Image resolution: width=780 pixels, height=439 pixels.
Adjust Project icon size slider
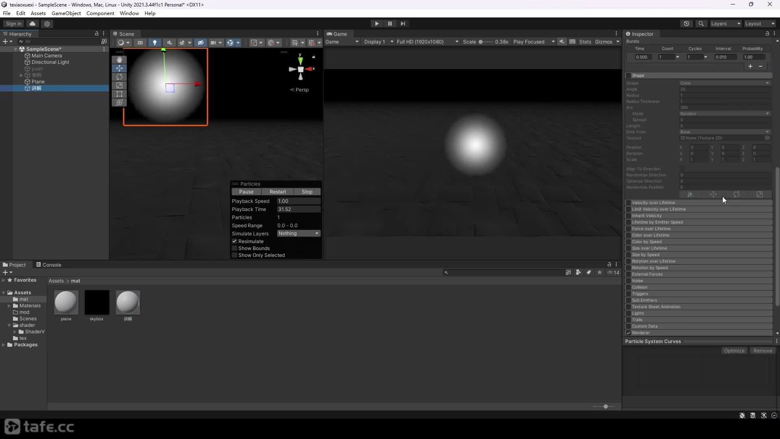[605, 406]
